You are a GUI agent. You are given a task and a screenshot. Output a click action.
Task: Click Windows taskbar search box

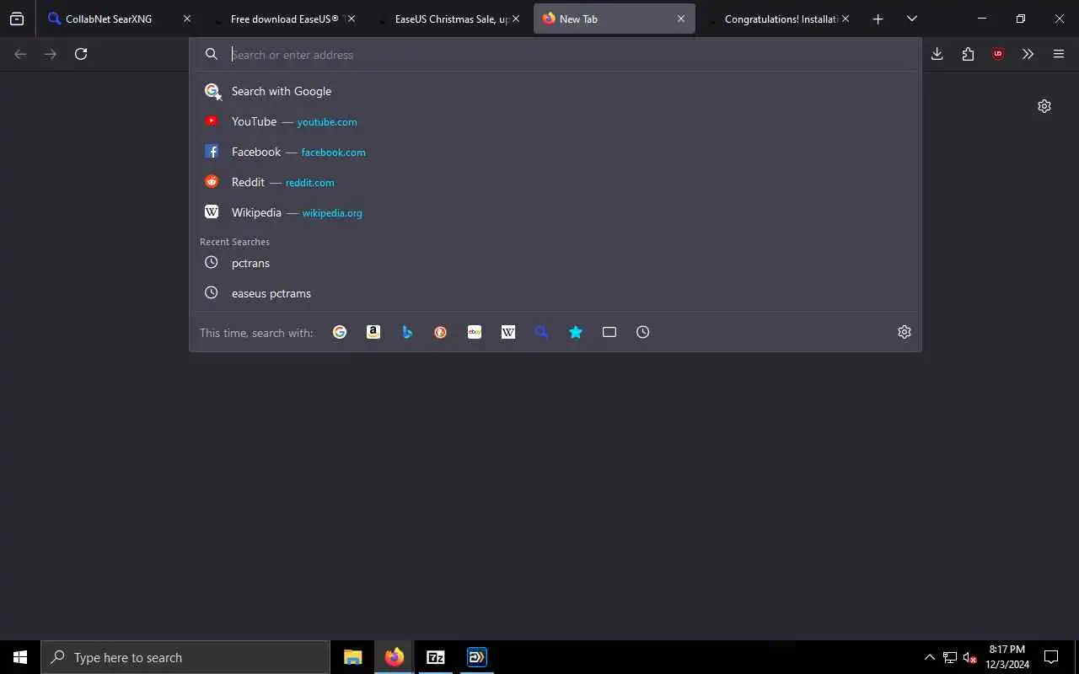tap(185, 657)
